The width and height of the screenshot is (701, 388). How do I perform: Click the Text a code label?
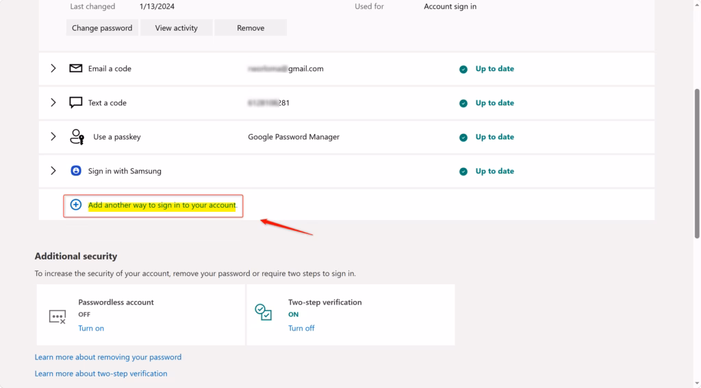pos(107,102)
